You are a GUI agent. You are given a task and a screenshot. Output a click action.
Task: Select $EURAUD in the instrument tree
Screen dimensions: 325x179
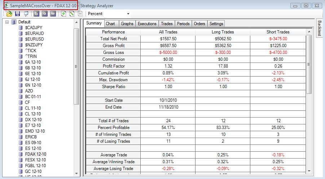(34, 33)
